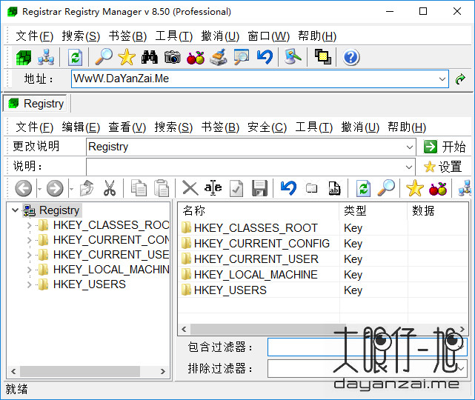Click the copy documents icon
Viewport: 475px width, 400px height.
point(139,188)
